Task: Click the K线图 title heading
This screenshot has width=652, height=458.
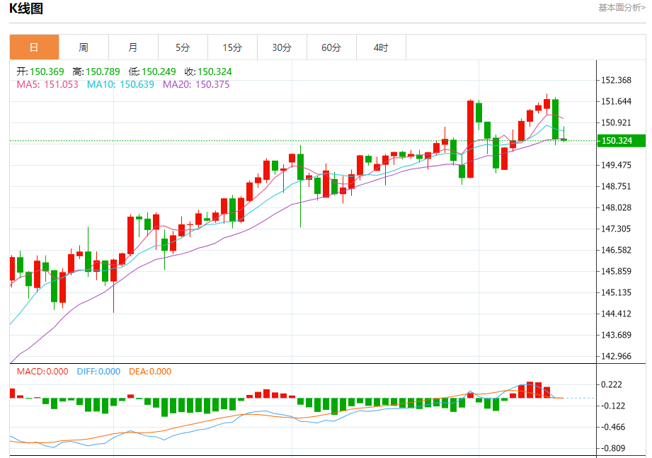Action: click(x=26, y=8)
